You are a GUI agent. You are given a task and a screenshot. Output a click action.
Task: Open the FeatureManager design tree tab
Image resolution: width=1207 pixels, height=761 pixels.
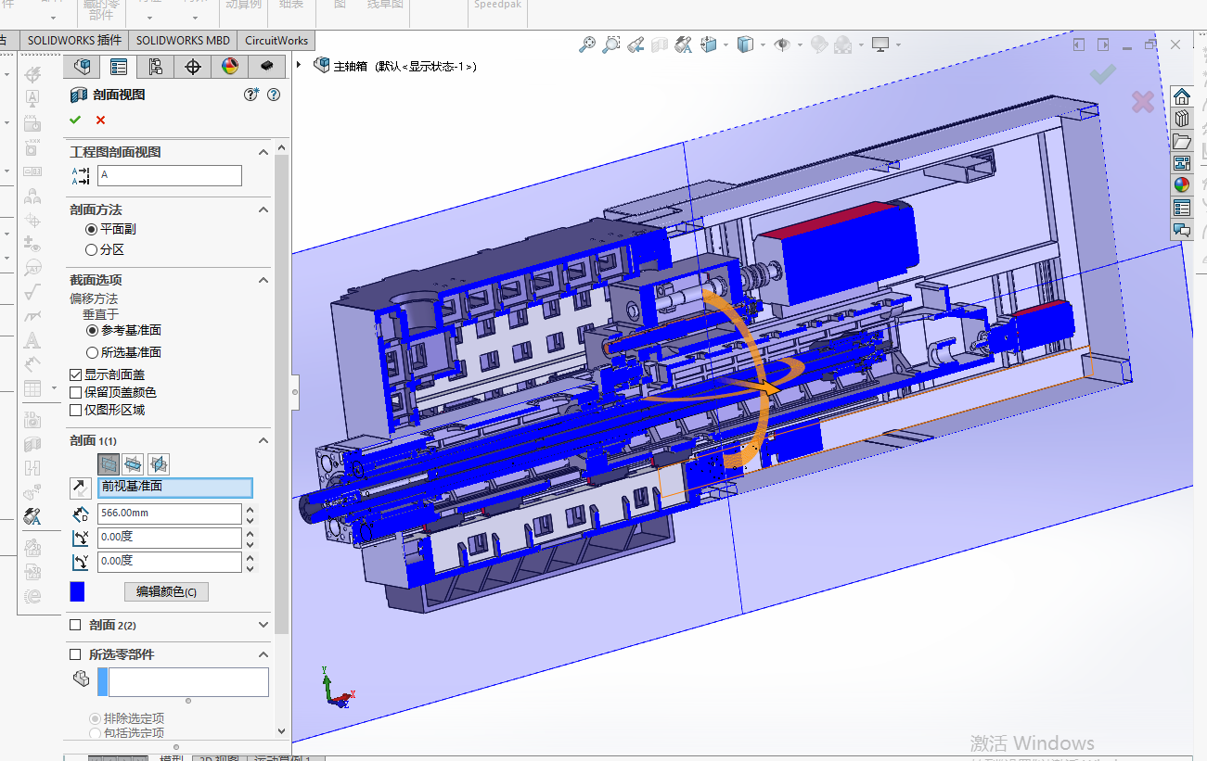tap(82, 67)
